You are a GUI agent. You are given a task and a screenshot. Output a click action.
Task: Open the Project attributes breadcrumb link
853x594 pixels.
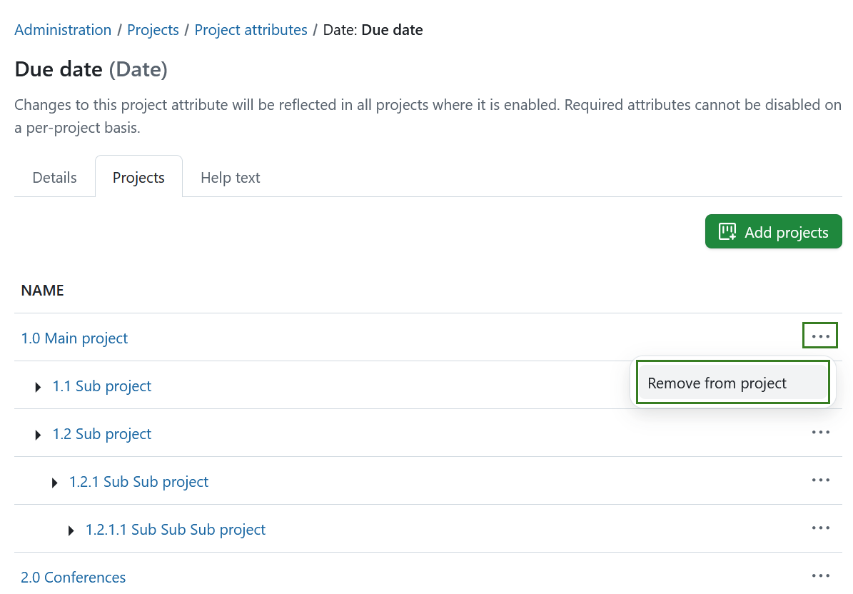tap(251, 29)
